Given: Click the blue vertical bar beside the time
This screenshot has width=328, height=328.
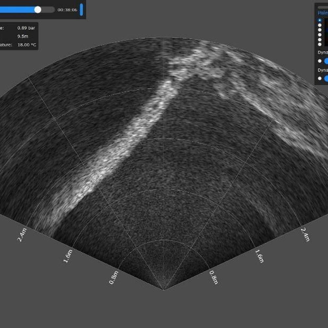Looking at the screenshot, I should [x=82, y=10].
